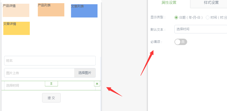Viewport: 227px width, 111px height.
Task: Select the orange 产品列表 block
Action: (x=51, y=10)
